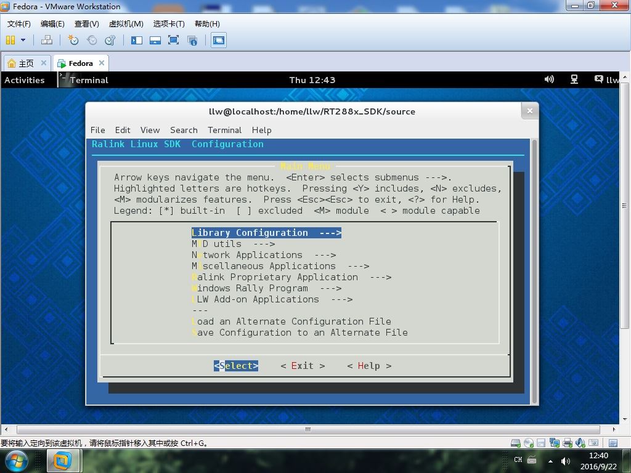Open the 查看(V) menu
This screenshot has width=631, height=473.
coord(86,24)
